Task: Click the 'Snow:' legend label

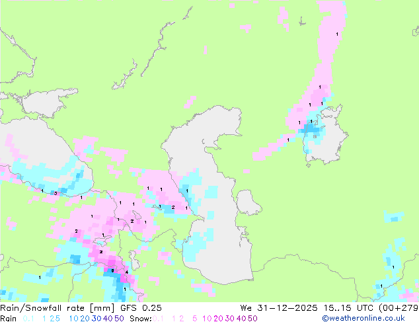Action: point(141,319)
